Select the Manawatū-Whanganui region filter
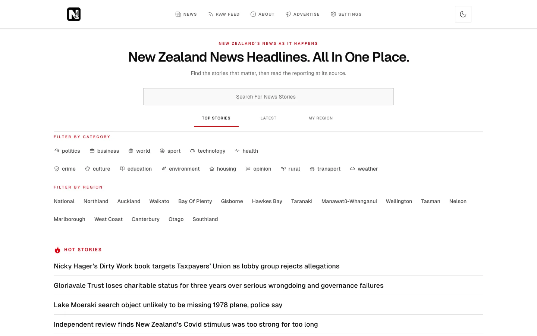The image size is (537, 336). tap(349, 201)
